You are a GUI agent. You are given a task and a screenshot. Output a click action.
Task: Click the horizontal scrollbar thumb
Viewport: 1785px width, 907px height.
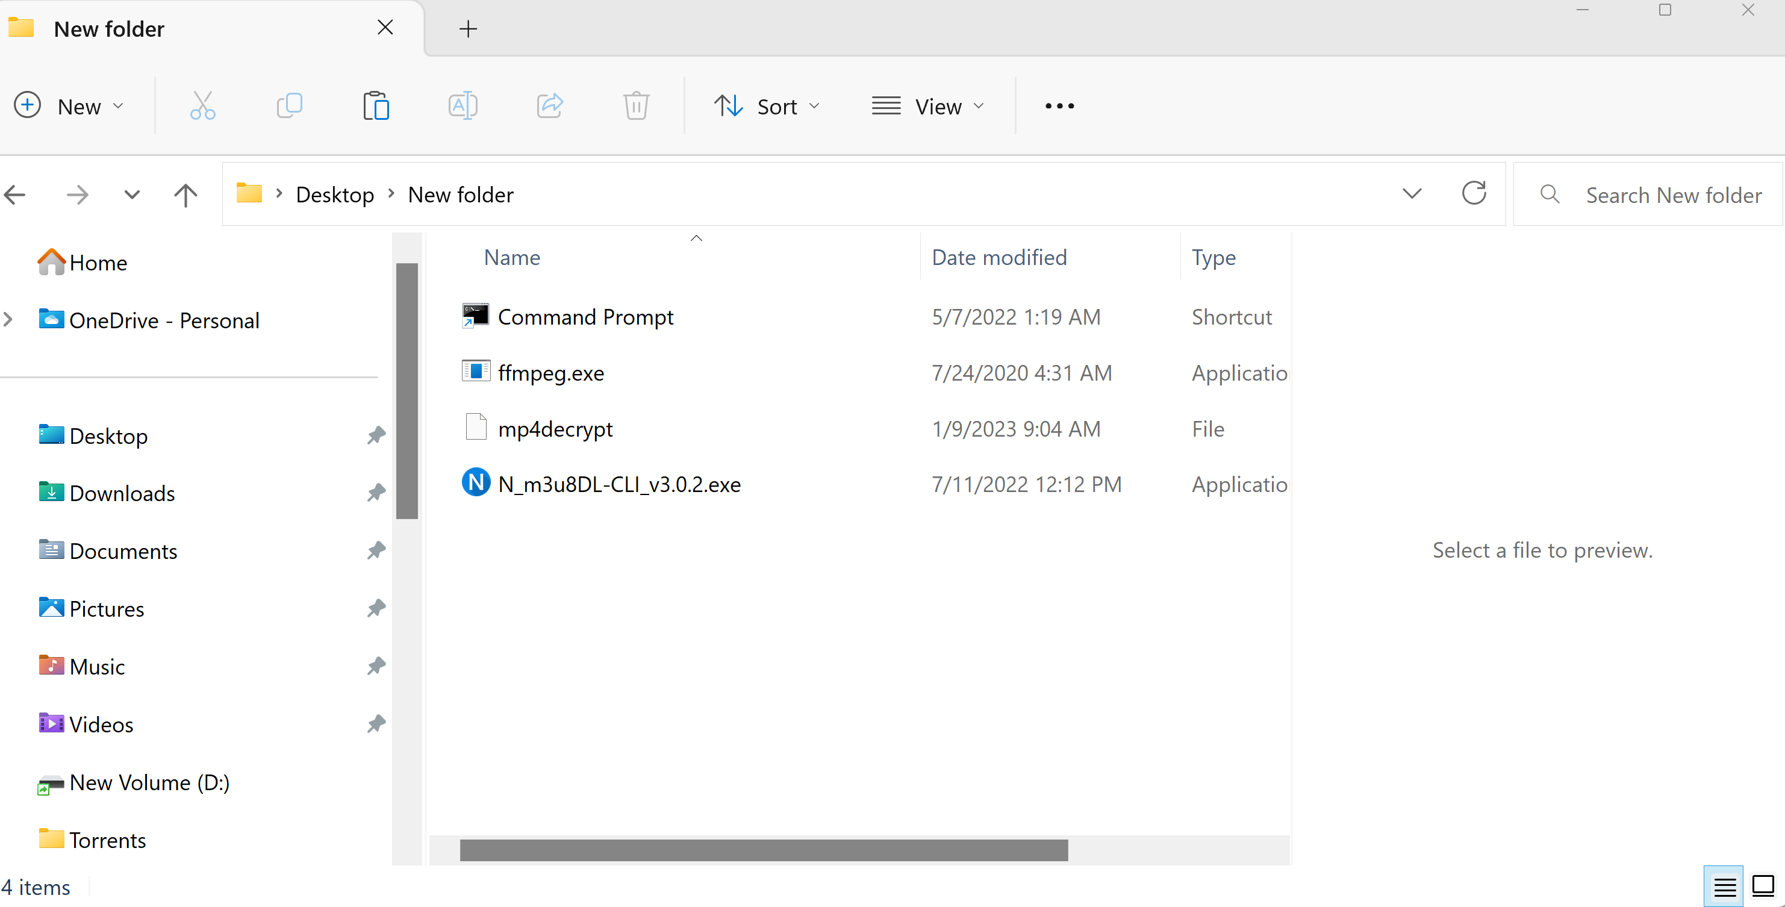[764, 850]
